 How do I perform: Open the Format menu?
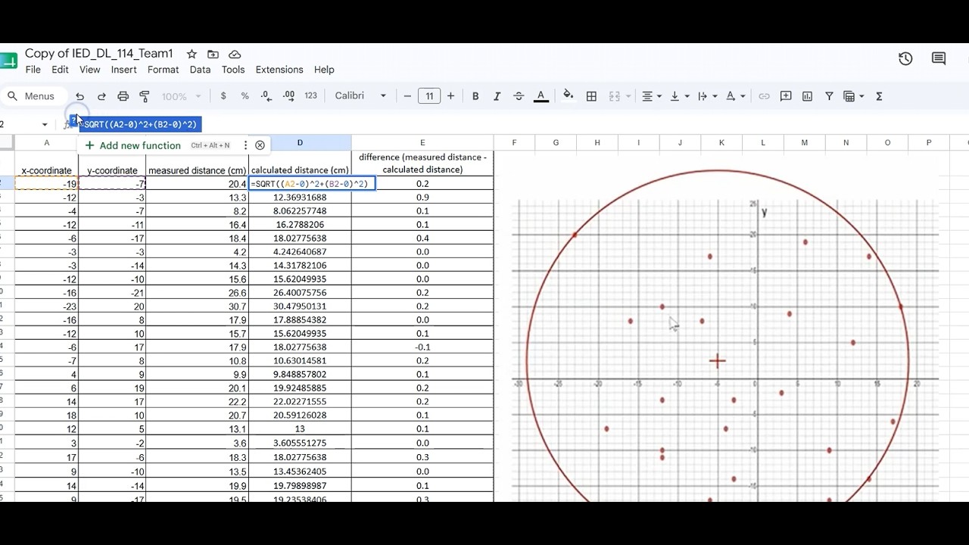[164, 70]
